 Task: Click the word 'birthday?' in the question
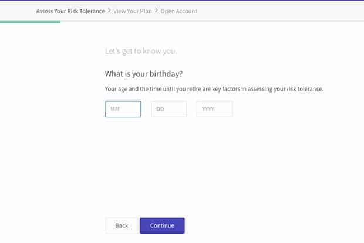(x=166, y=74)
